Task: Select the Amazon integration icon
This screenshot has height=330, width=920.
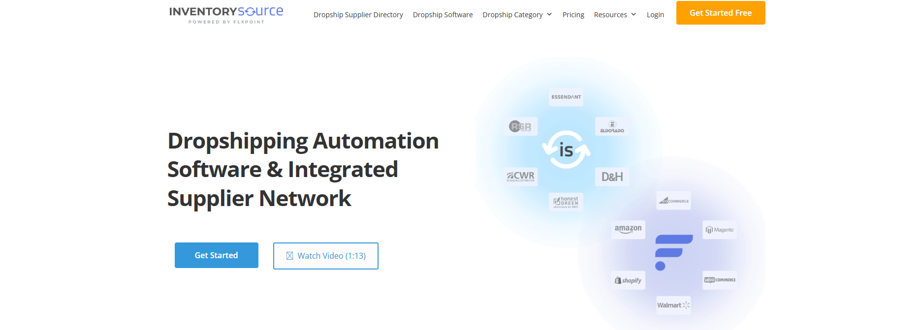Action: click(628, 229)
